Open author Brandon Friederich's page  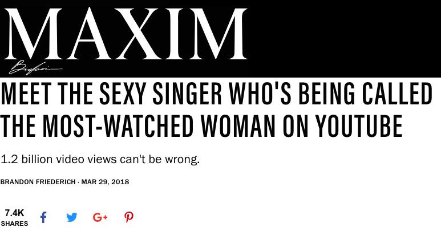pos(38,182)
